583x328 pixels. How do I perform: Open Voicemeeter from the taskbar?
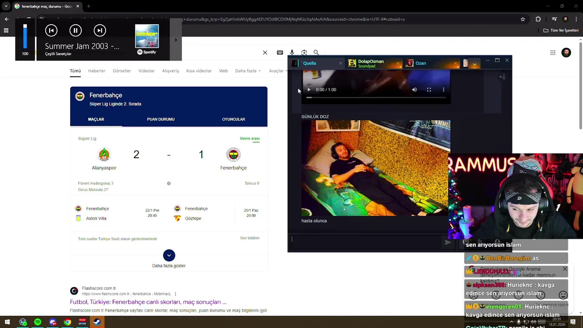82,322
